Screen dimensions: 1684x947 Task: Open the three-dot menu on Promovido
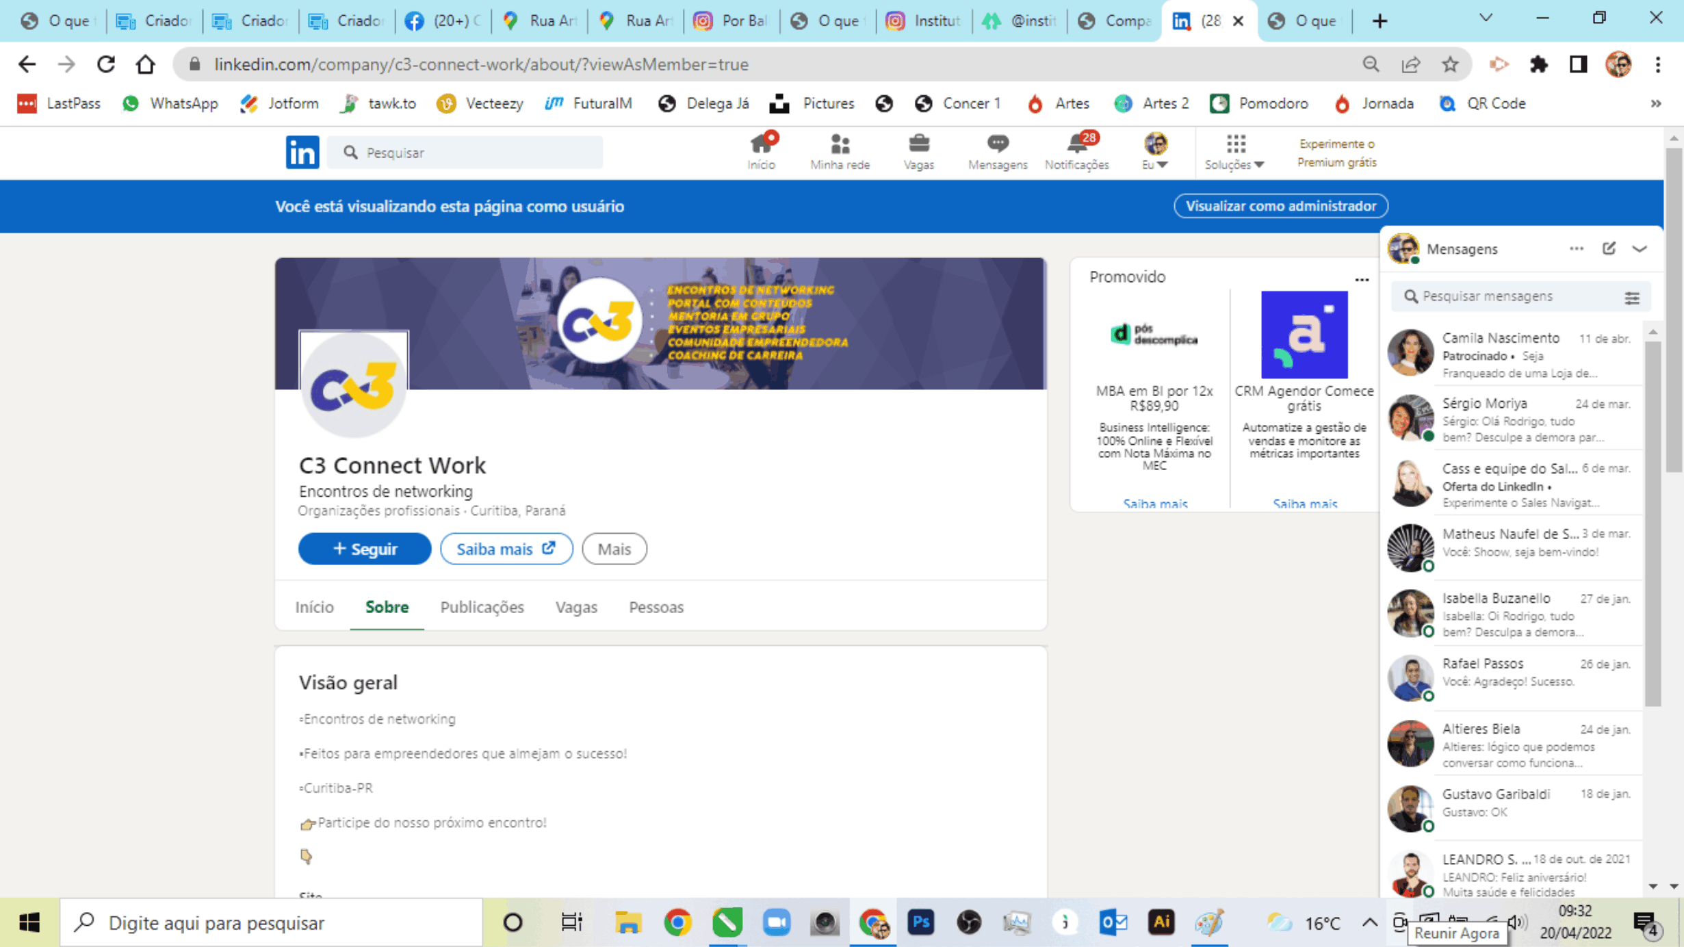click(1362, 278)
